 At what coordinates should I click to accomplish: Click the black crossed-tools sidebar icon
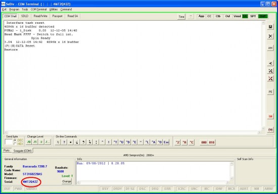coord(270,71)
